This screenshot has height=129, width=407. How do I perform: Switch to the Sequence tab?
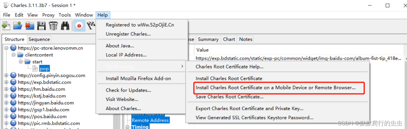pos(39,39)
